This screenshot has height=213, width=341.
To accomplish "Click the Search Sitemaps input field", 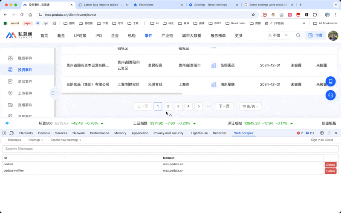I will pos(170,149).
